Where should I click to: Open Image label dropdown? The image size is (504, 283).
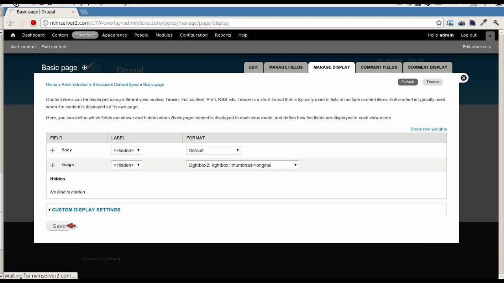tap(126, 165)
